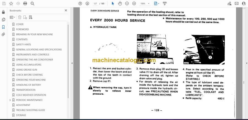The width and height of the screenshot is (248, 120).
Task: Open the page thumbnails panel icon
Action: [3, 20]
